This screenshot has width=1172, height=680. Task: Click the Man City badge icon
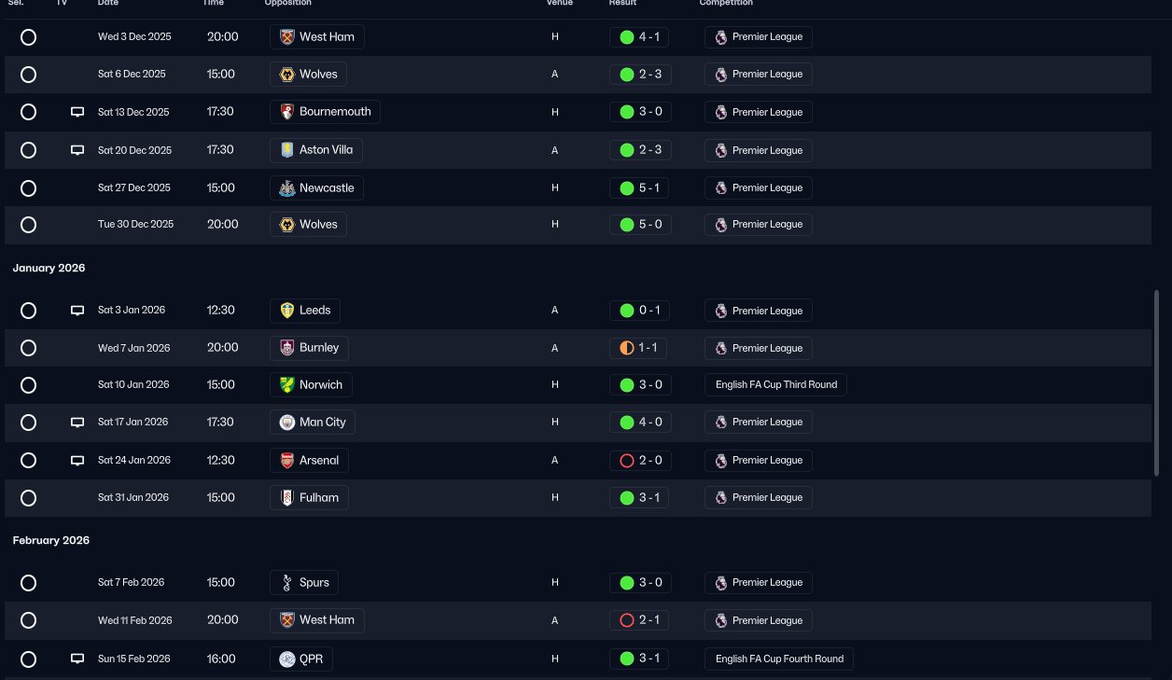[287, 423]
